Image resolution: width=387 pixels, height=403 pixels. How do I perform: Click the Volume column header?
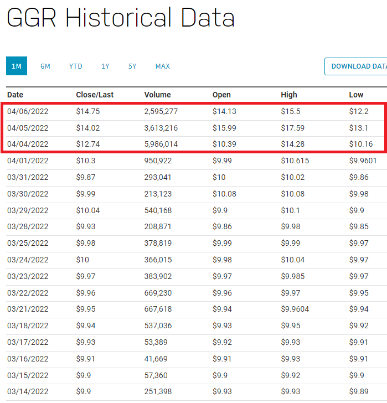[158, 95]
